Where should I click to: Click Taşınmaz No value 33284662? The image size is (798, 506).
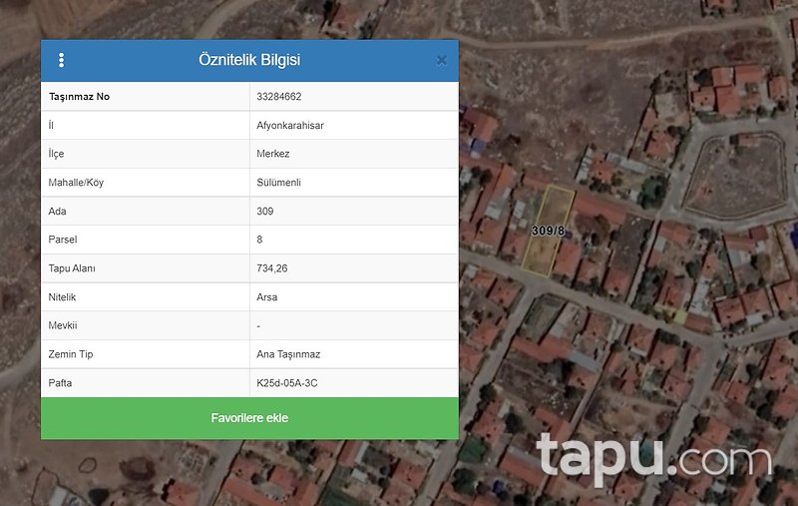pyautogui.click(x=279, y=97)
